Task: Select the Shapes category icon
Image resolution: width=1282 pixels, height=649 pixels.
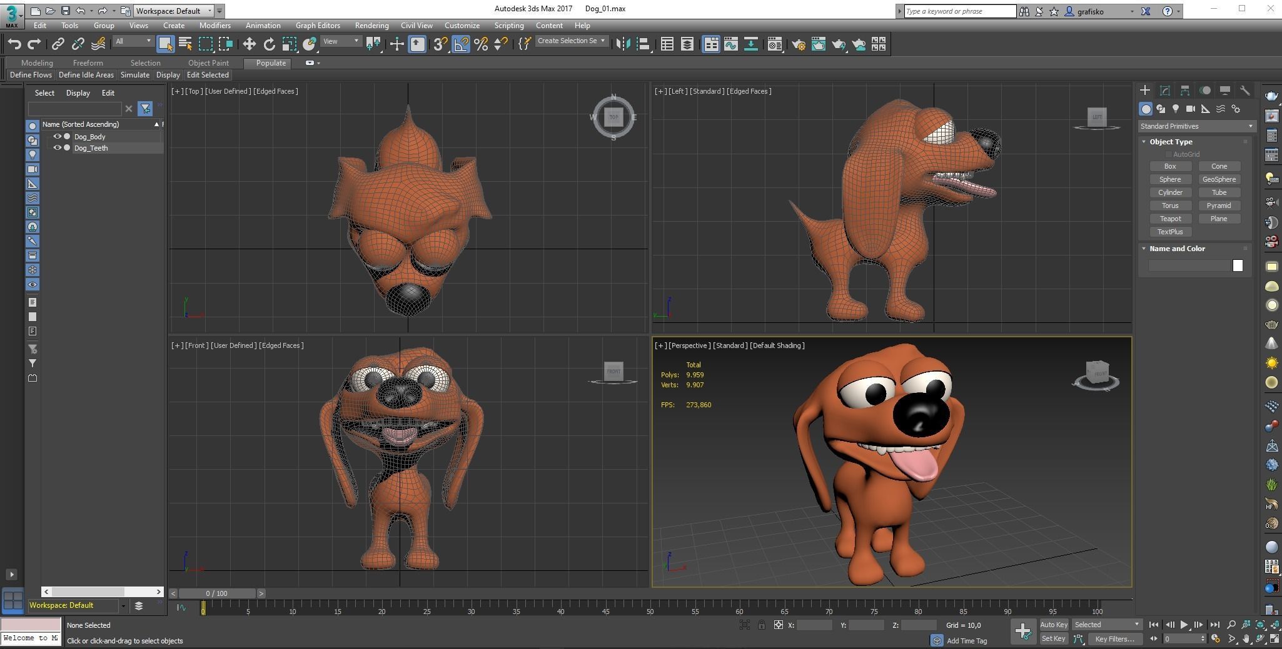Action: pyautogui.click(x=1161, y=109)
